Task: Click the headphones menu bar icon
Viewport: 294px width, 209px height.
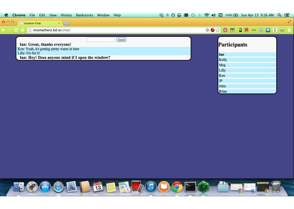Action: (179, 15)
